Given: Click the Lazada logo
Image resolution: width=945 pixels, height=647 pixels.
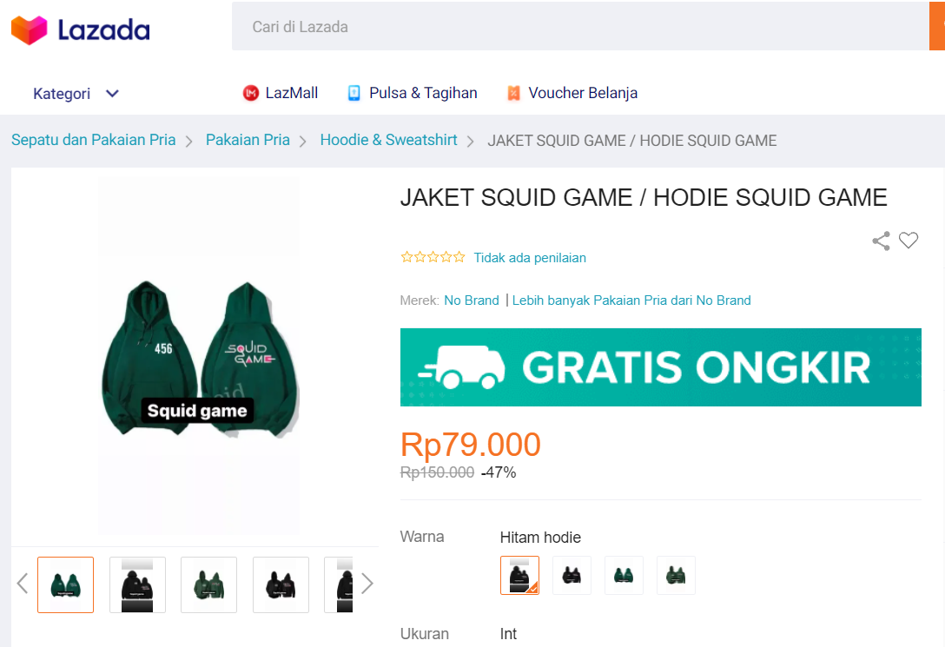Looking at the screenshot, I should [x=80, y=30].
